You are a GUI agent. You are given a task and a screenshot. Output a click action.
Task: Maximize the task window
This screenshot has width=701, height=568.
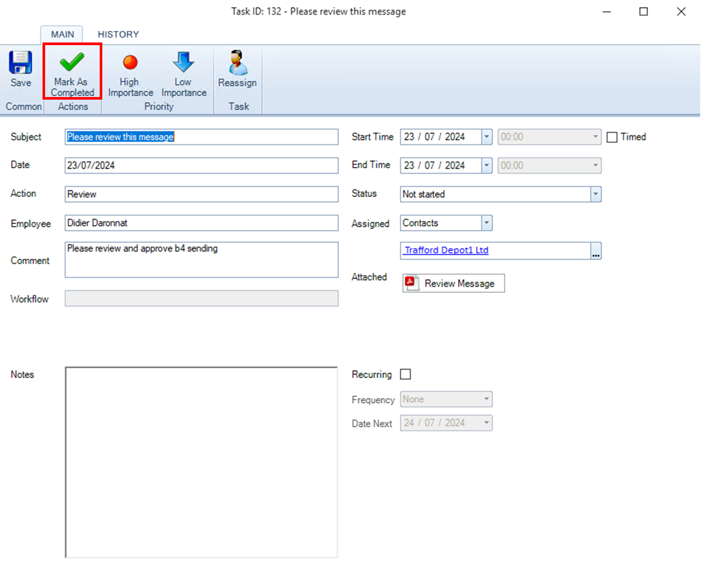pos(644,12)
